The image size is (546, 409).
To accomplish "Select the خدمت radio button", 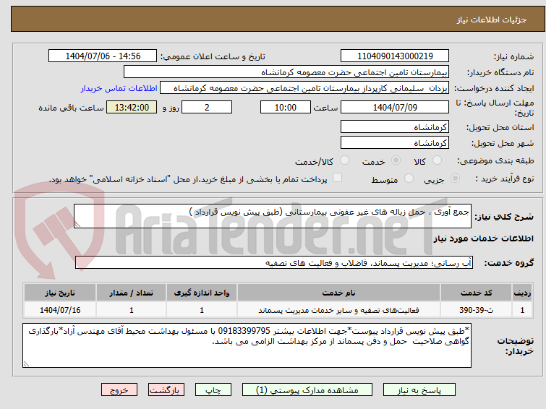I will click(396, 160).
